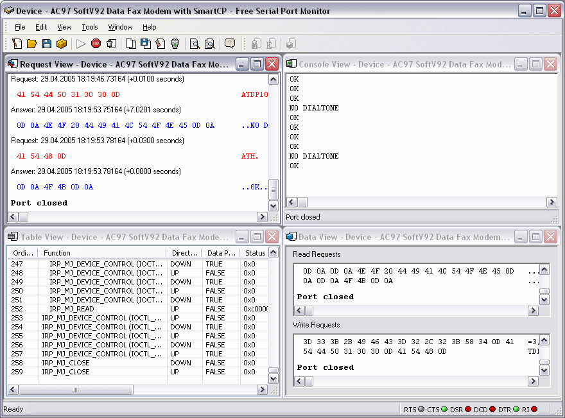The width and height of the screenshot is (565, 418).
Task: Click the help speech bubble icon
Action: click(x=230, y=44)
